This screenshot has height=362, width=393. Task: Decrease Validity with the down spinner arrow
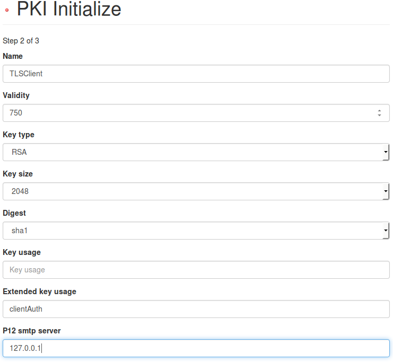point(379,115)
